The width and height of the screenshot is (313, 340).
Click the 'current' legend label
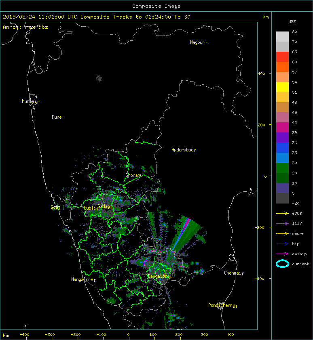[x=300, y=264]
